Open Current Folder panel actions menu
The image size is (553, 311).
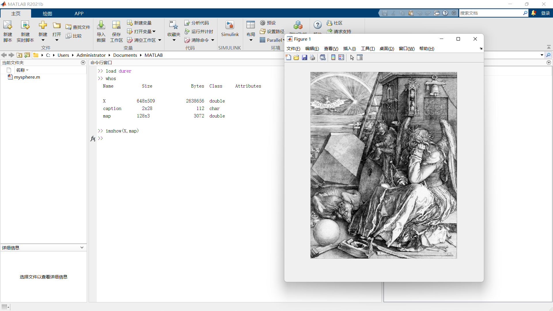pyautogui.click(x=83, y=62)
